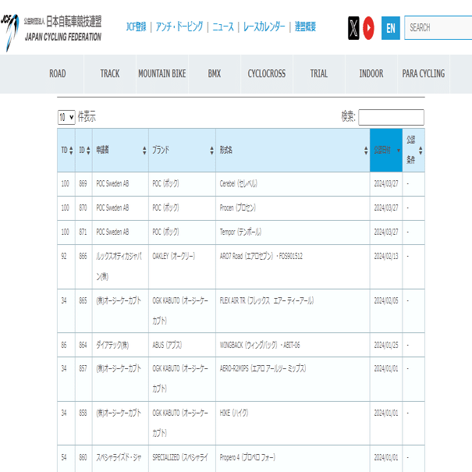Viewport: 472px width, 472px height.
Task: Sort table by TD column
Action: 66,151
